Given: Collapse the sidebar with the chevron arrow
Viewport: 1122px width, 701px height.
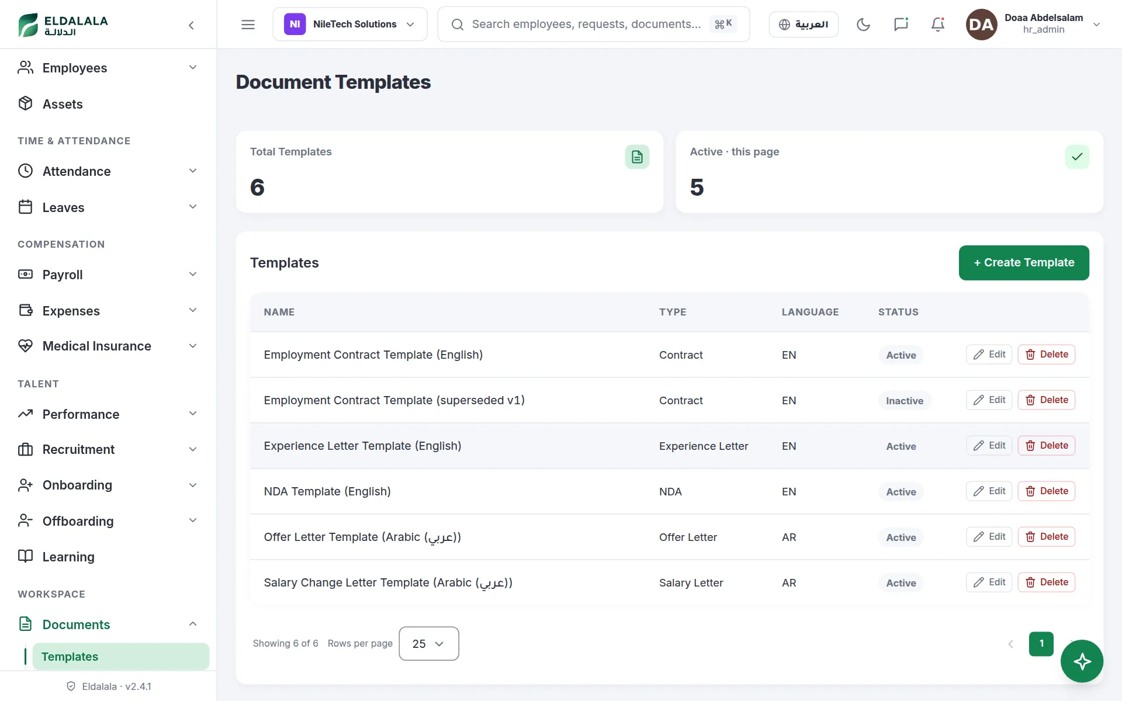Looking at the screenshot, I should coord(191,25).
